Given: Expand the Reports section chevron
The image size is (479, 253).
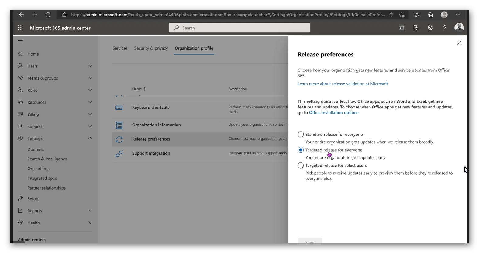Looking at the screenshot, I should coord(90,210).
